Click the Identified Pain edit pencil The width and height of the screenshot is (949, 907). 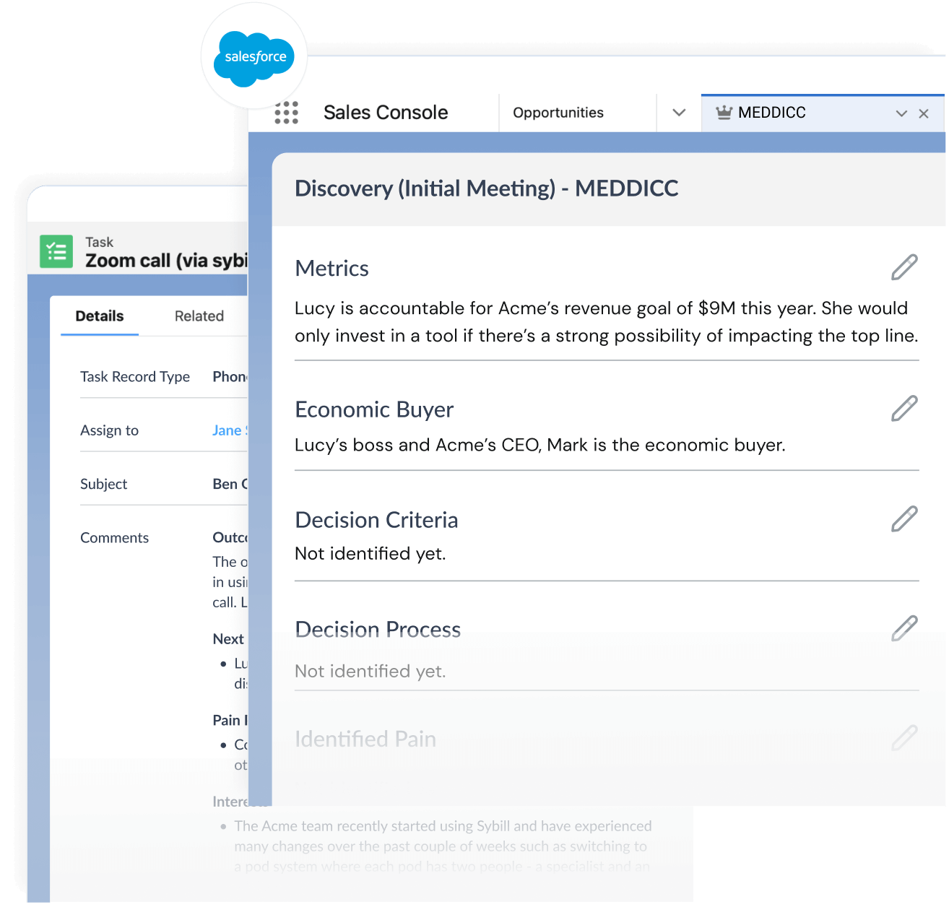pyautogui.click(x=903, y=738)
